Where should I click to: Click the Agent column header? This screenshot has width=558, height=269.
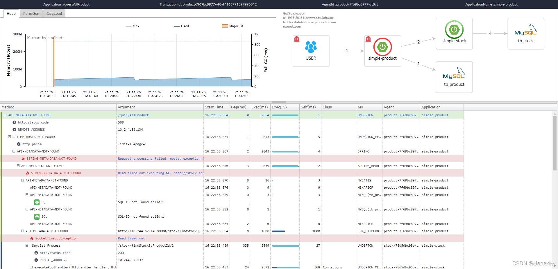pyautogui.click(x=401, y=107)
